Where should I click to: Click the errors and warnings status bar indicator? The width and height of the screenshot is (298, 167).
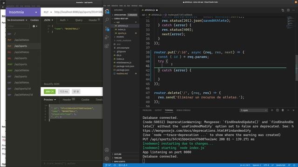click(x=123, y=165)
